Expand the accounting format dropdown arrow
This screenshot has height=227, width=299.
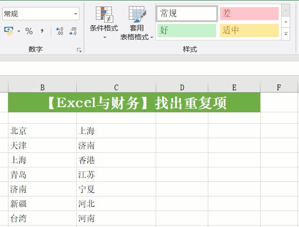coord(19,31)
